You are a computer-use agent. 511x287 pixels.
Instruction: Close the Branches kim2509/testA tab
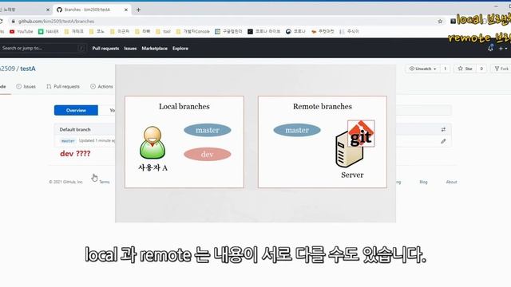pos(126,10)
